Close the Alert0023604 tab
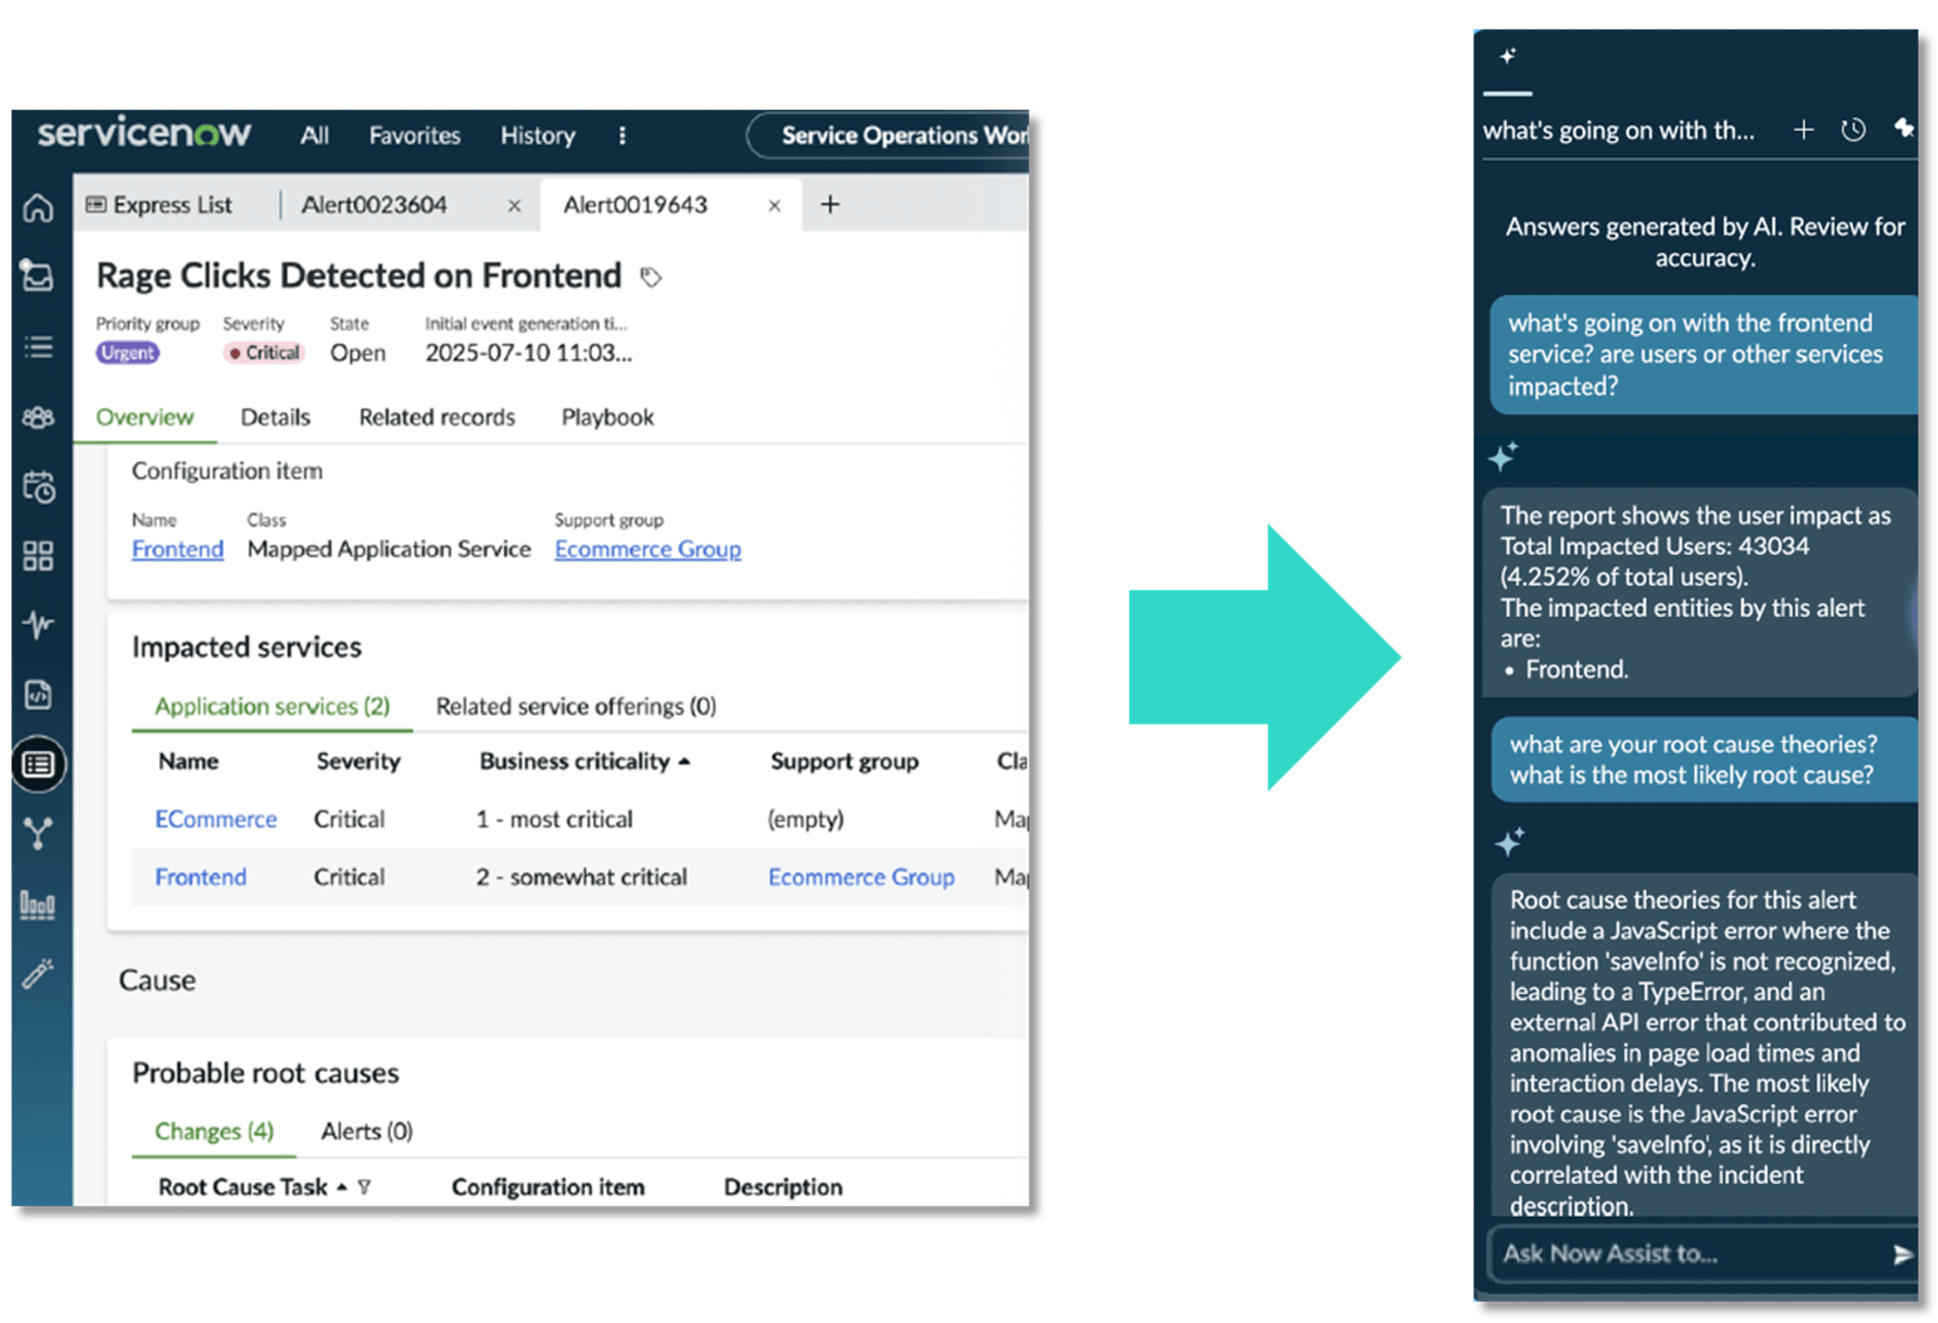1938x1323 pixels. click(514, 205)
